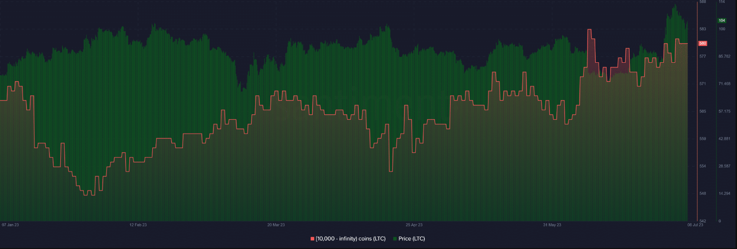Click the 85.762 price axis label

click(x=724, y=57)
